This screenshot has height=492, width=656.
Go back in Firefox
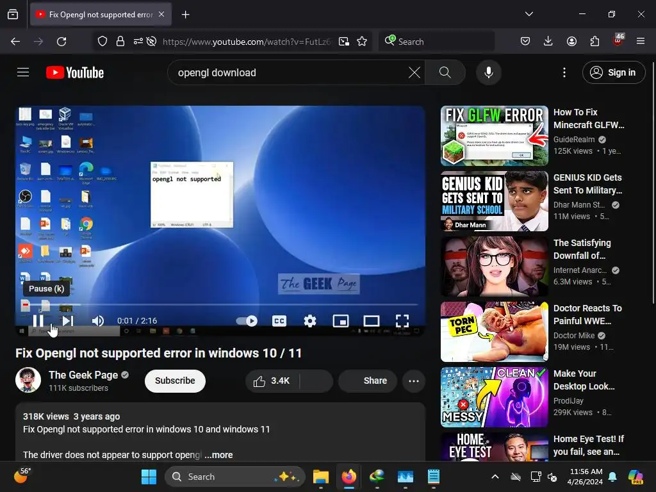tap(15, 42)
